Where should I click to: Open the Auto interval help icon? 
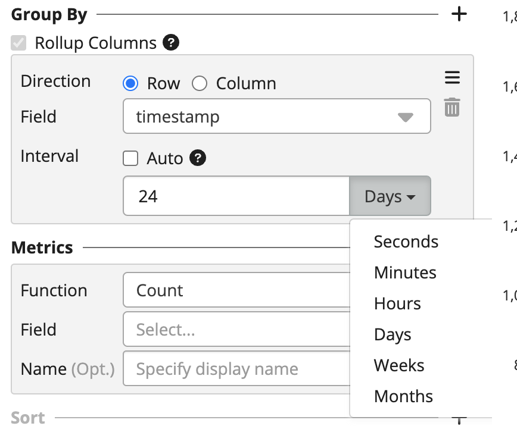point(198,158)
